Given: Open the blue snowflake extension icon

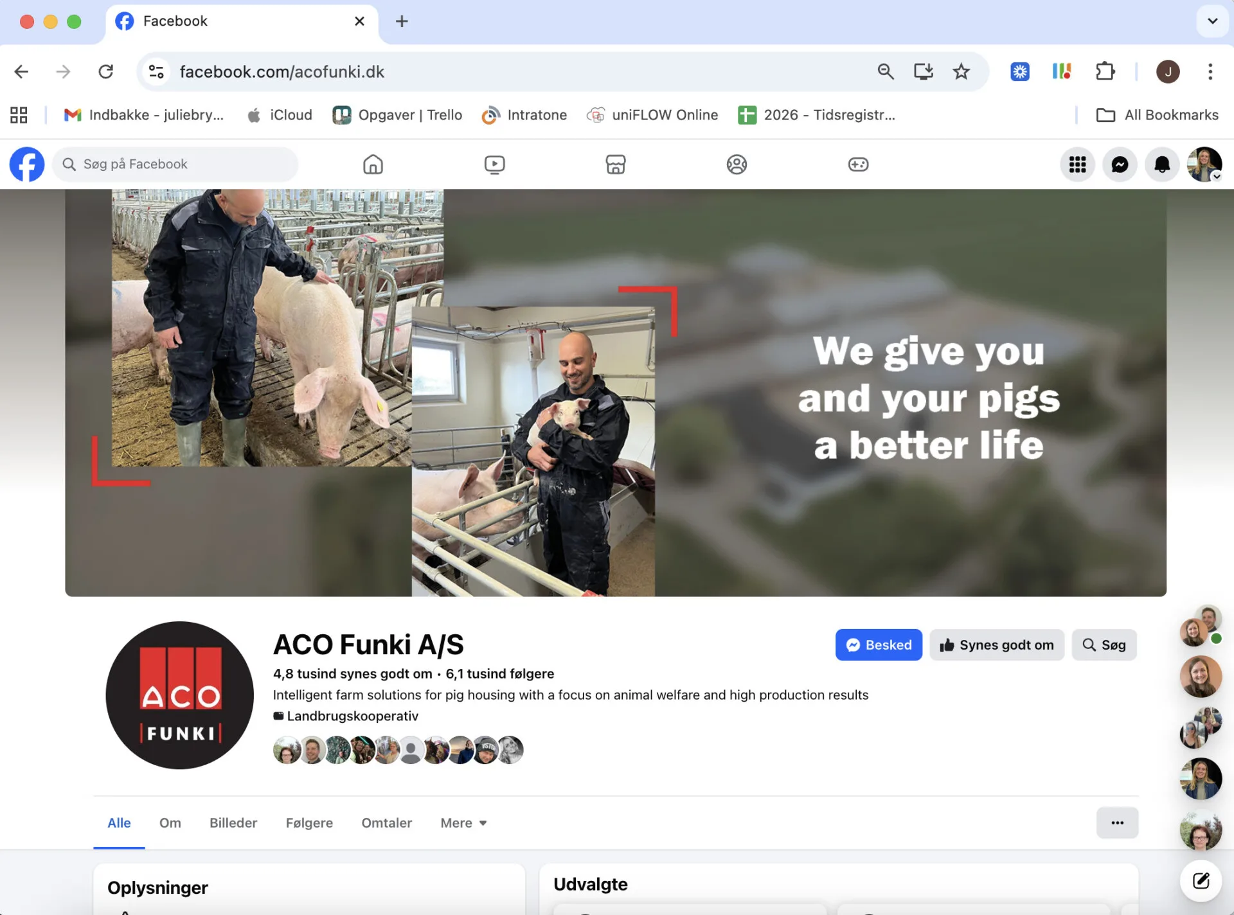Looking at the screenshot, I should point(1020,71).
